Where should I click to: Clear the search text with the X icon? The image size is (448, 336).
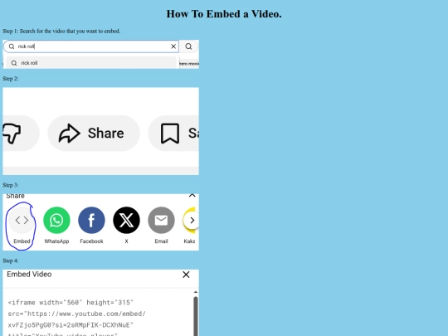[x=173, y=46]
